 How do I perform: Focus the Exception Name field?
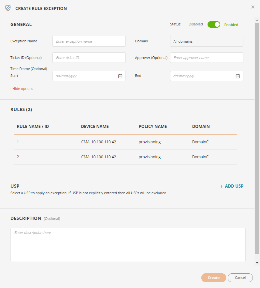click(x=89, y=41)
